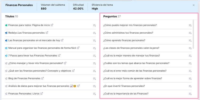Select title 'Manual para organizar las finanzas personales'
The image size is (200, 100).
(x=42, y=48)
